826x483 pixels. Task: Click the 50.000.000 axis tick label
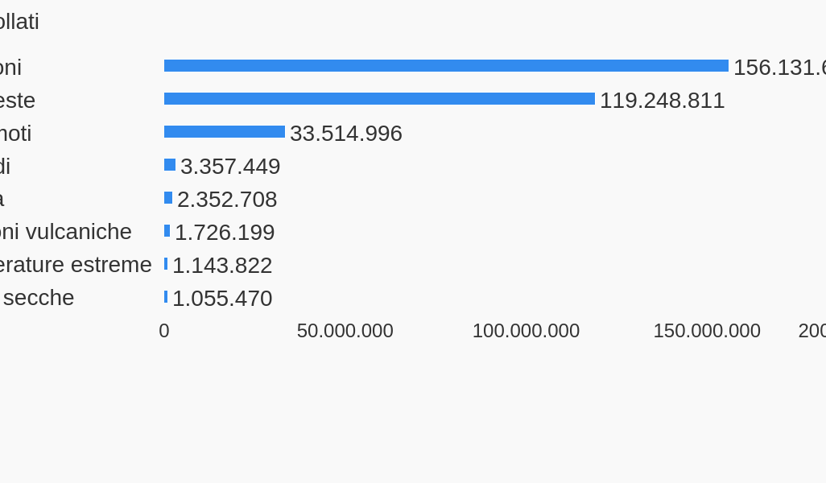345,331
